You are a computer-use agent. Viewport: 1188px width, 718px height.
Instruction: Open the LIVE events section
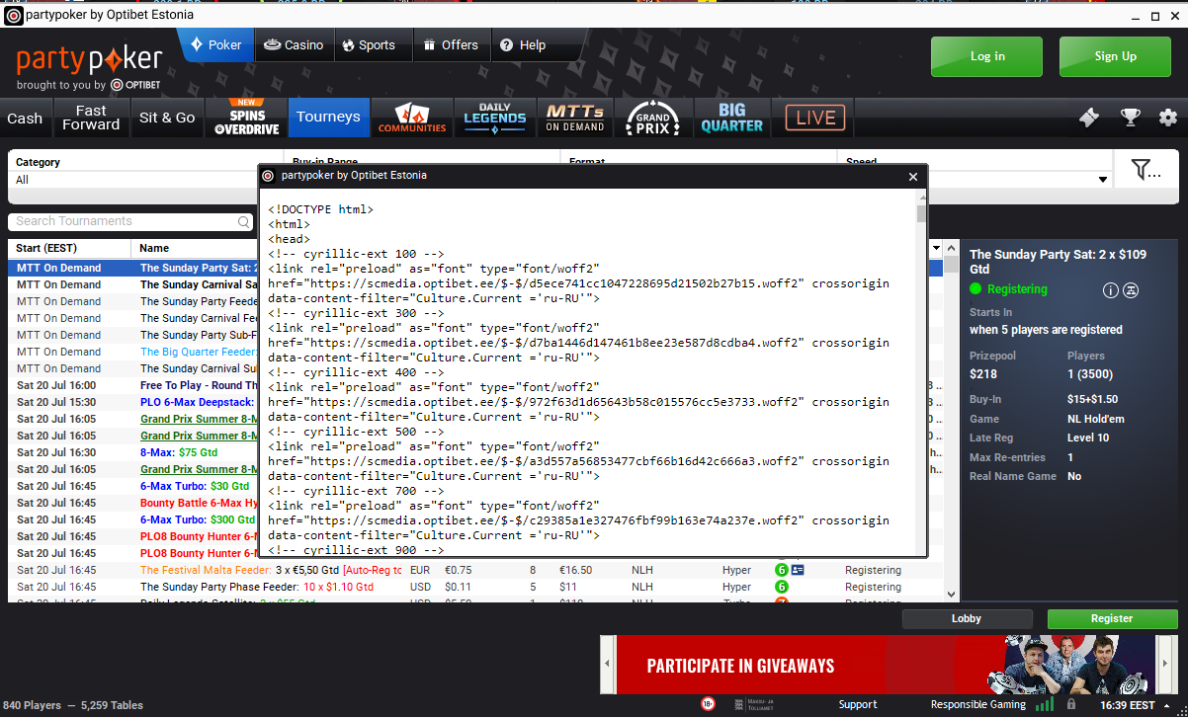(815, 118)
